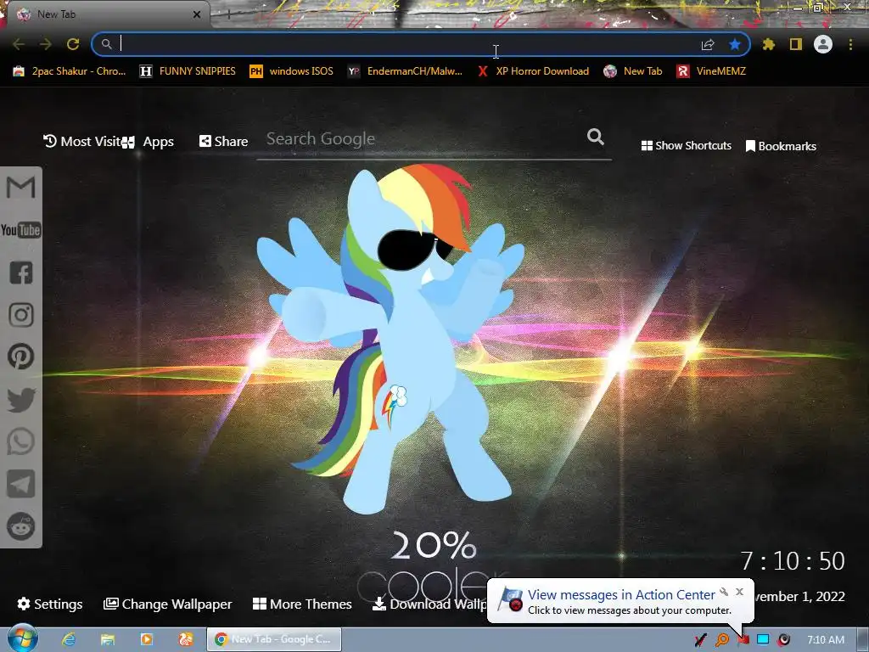This screenshot has height=652, width=869.
Task: Click the magnifier tray icon
Action: [722, 640]
